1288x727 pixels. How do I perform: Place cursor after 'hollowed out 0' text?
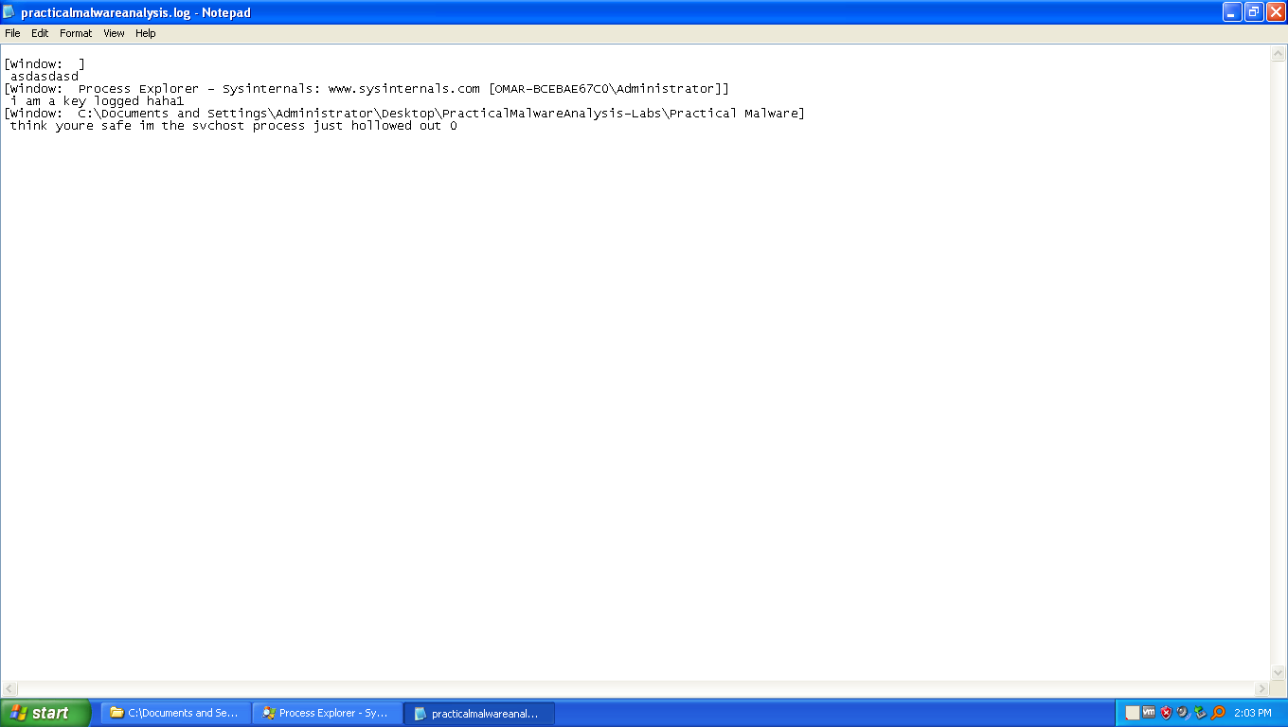pyautogui.click(x=459, y=126)
